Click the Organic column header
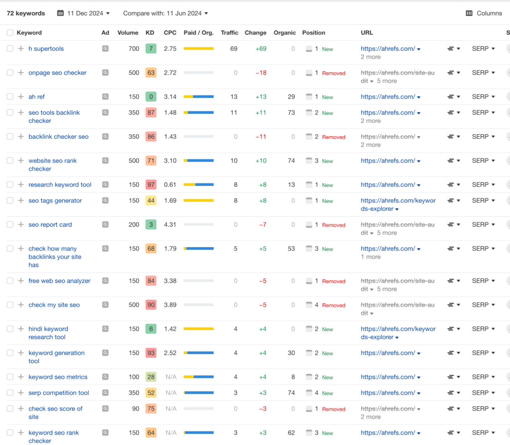Viewport: 510px width, 445px height. click(284, 32)
